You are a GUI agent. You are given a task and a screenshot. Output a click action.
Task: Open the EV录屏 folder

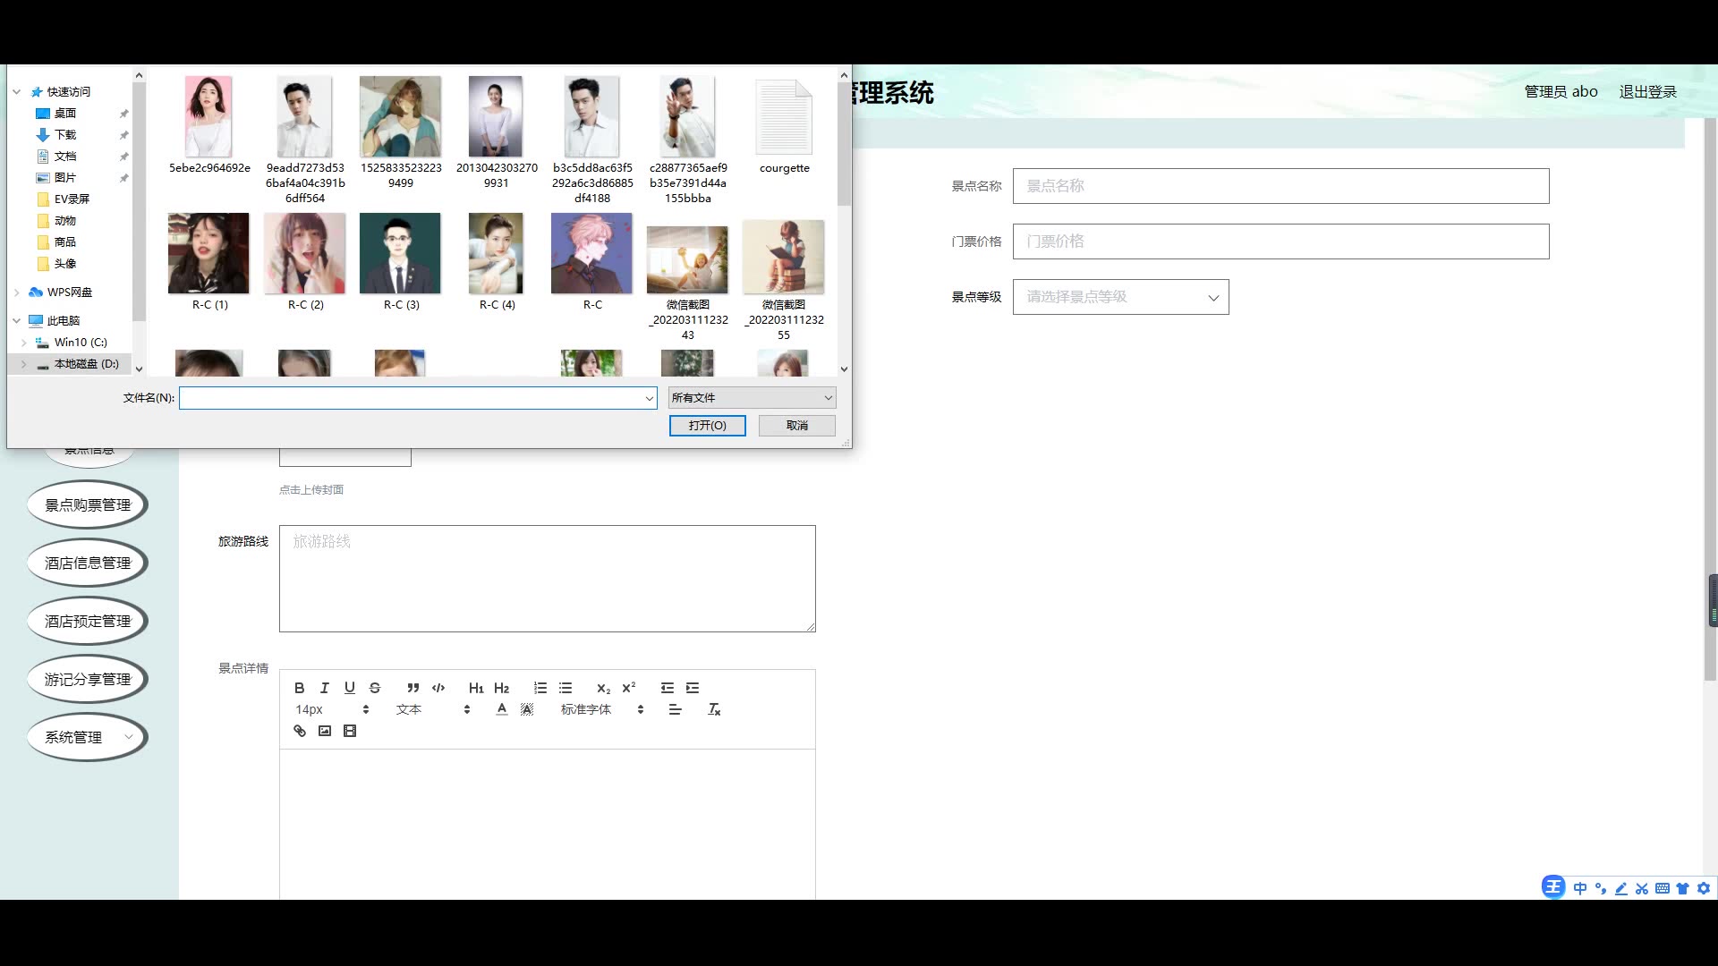(72, 199)
